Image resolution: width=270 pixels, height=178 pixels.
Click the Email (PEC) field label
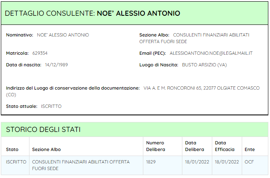152,53
